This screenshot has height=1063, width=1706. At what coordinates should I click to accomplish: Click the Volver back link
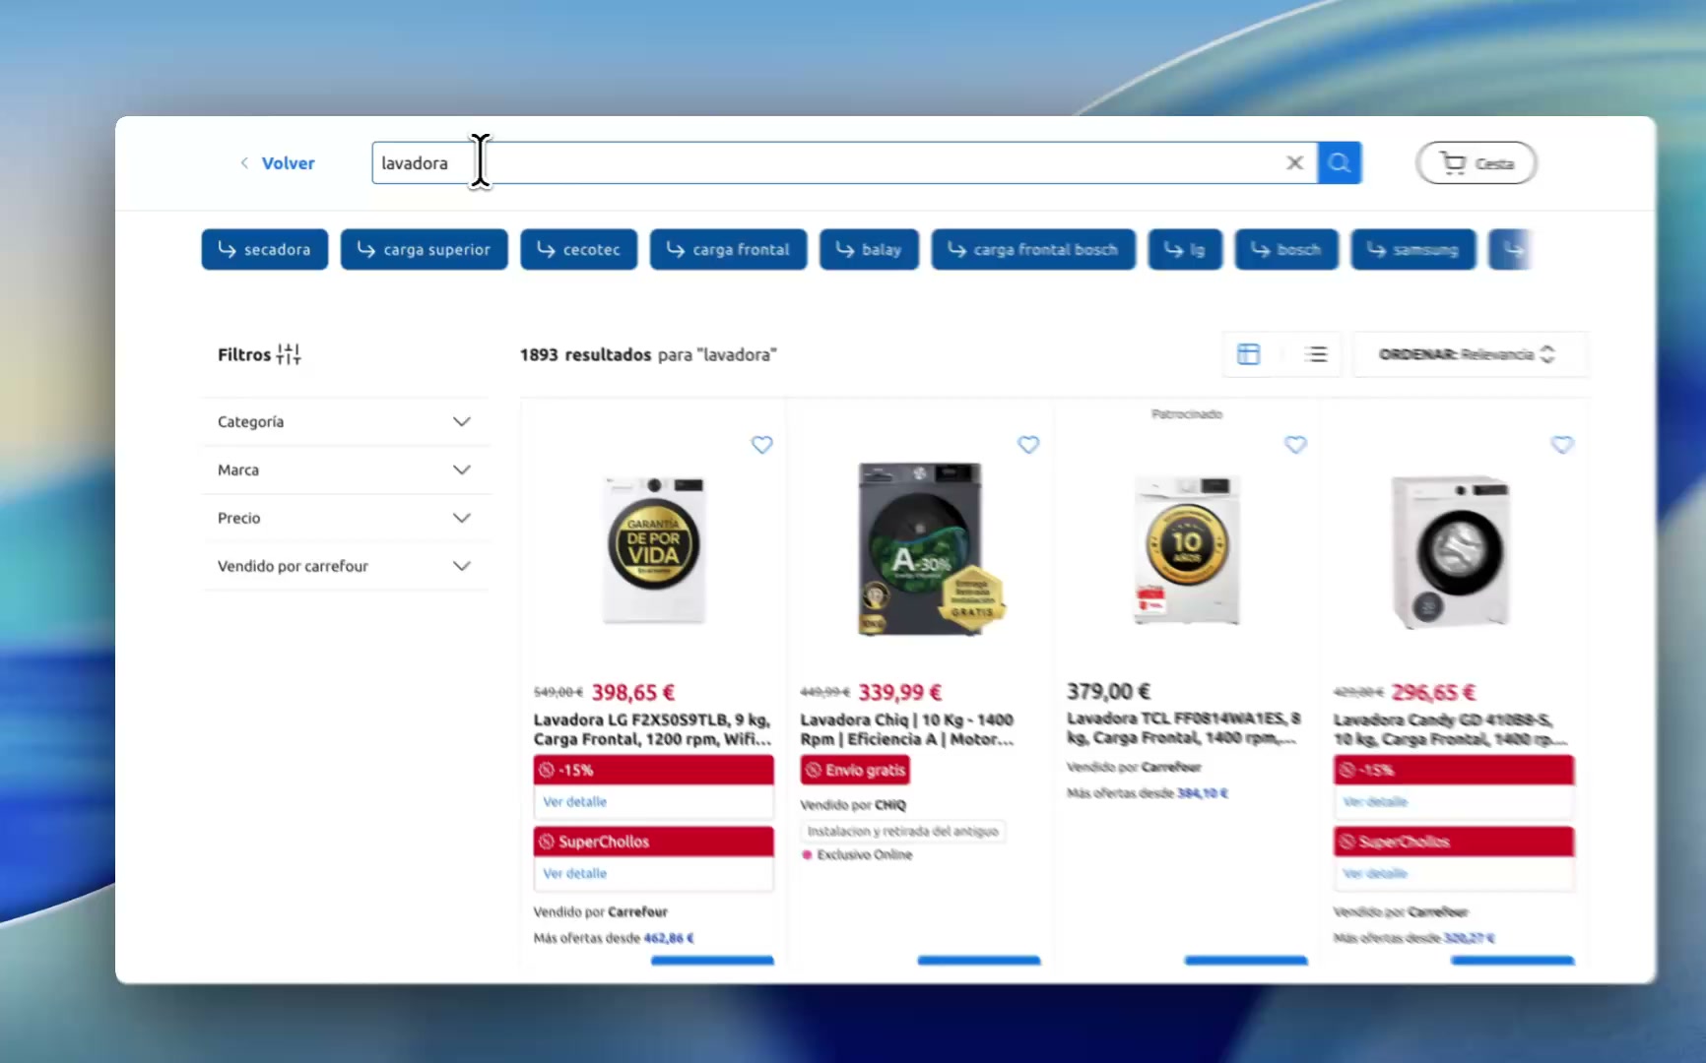277,163
